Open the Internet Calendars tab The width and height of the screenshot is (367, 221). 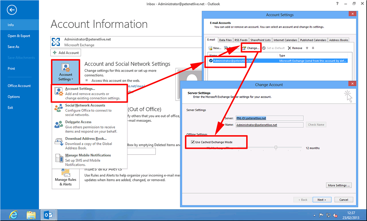[285, 40]
